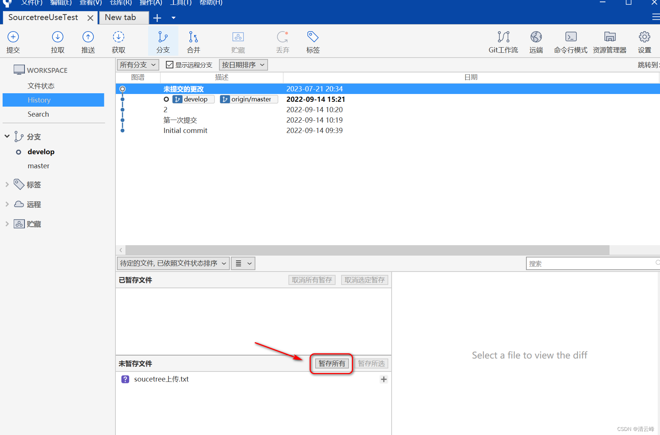
Task: Open the 按日期排序 sort dropdown
Action: click(x=244, y=65)
